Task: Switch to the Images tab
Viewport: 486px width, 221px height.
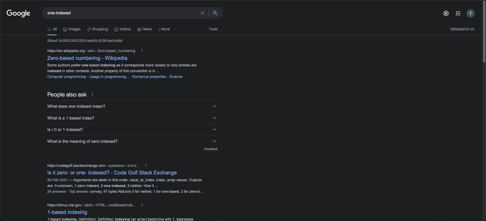Action: point(72,29)
